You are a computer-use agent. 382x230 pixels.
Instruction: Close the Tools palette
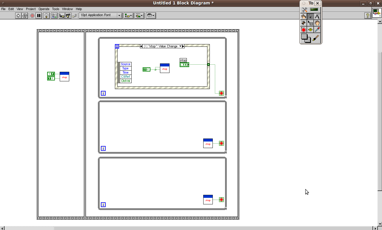click(318, 3)
